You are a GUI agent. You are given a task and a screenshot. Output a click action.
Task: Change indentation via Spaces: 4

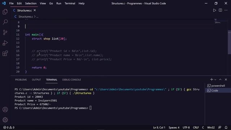coord(174,127)
